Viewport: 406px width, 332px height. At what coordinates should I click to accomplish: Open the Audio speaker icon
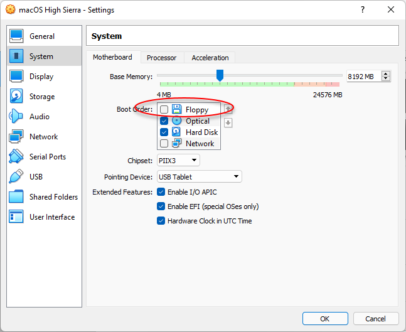click(x=16, y=116)
